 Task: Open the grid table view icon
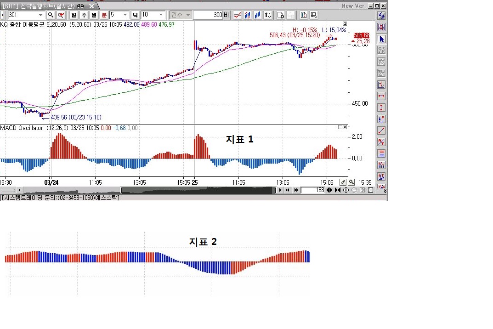point(313,15)
